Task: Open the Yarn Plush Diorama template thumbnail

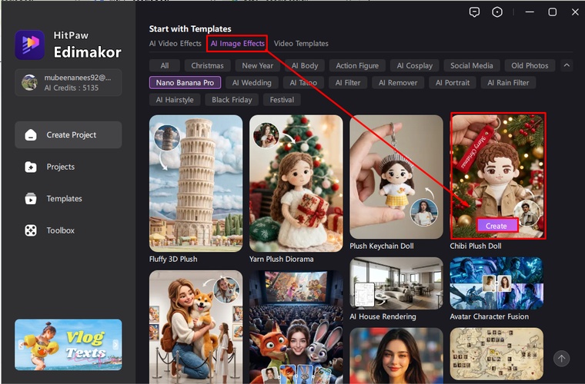Action: tap(296, 184)
